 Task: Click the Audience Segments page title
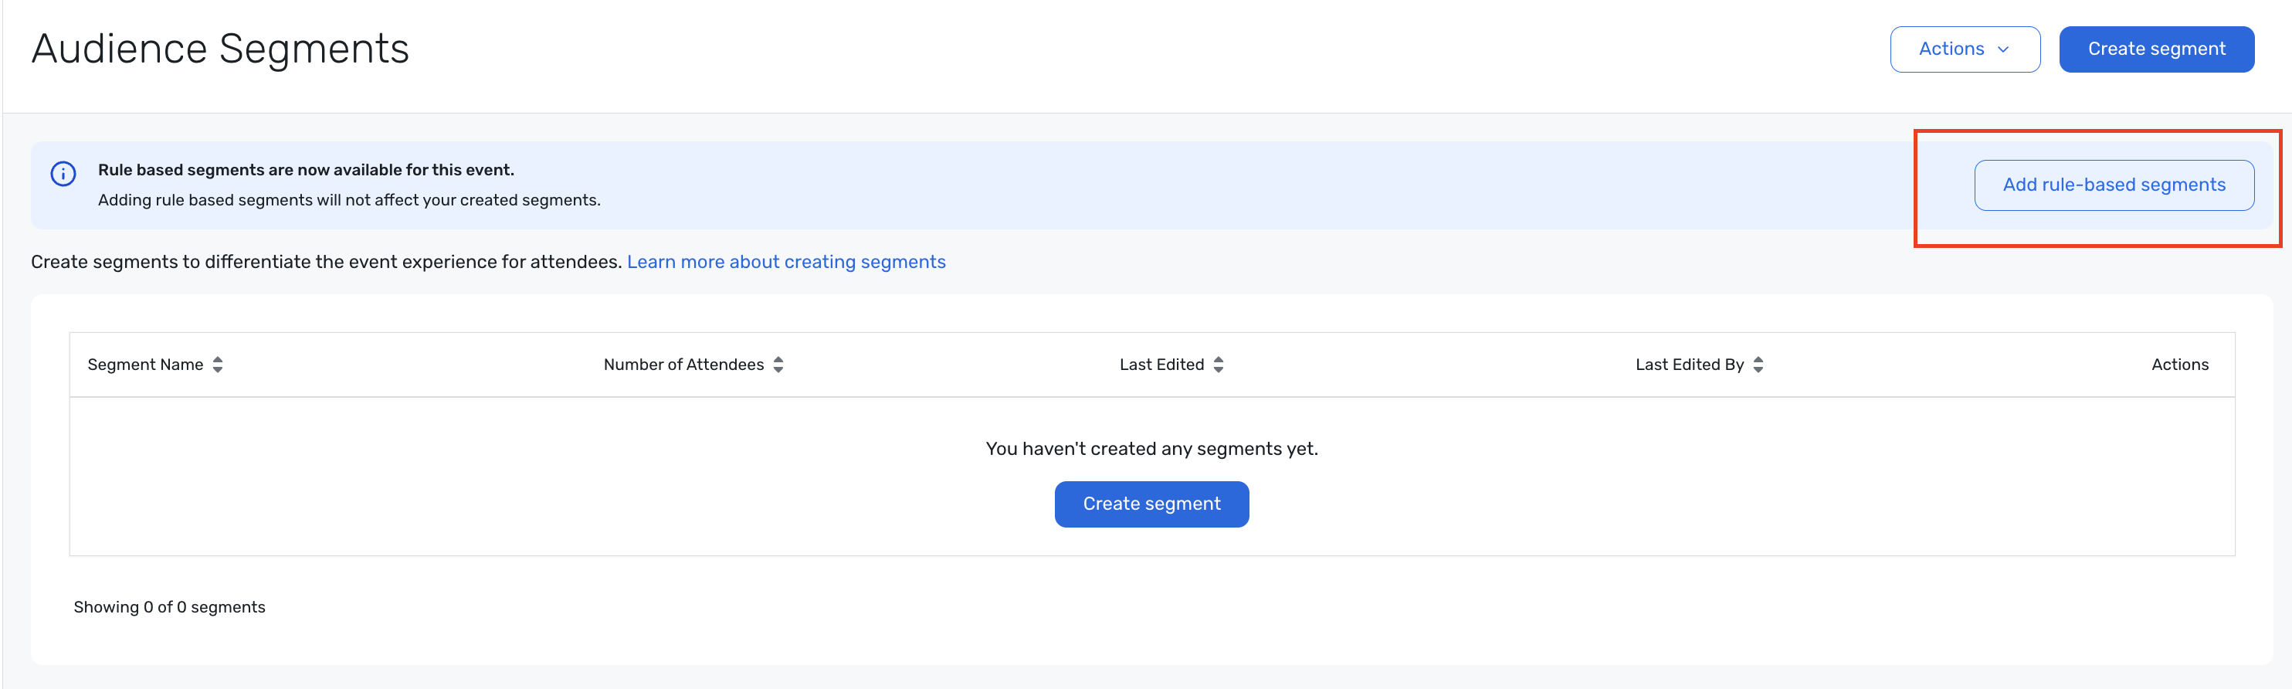pyautogui.click(x=220, y=49)
